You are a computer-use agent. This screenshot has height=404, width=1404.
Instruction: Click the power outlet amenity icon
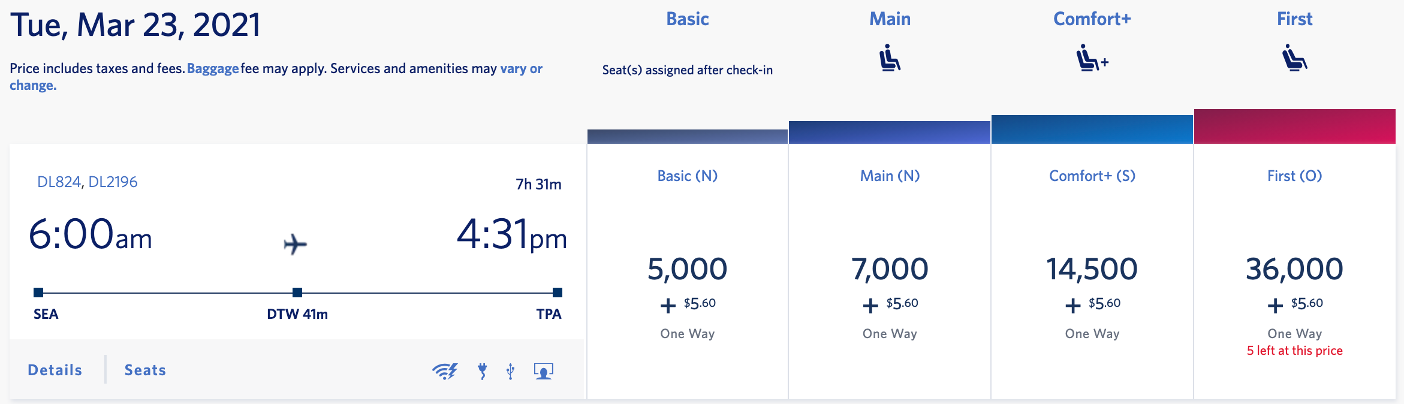(x=481, y=372)
